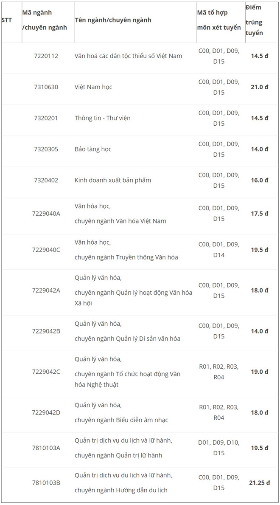Select Kinh doanh xuất bản phẩm row

[x=140, y=181]
